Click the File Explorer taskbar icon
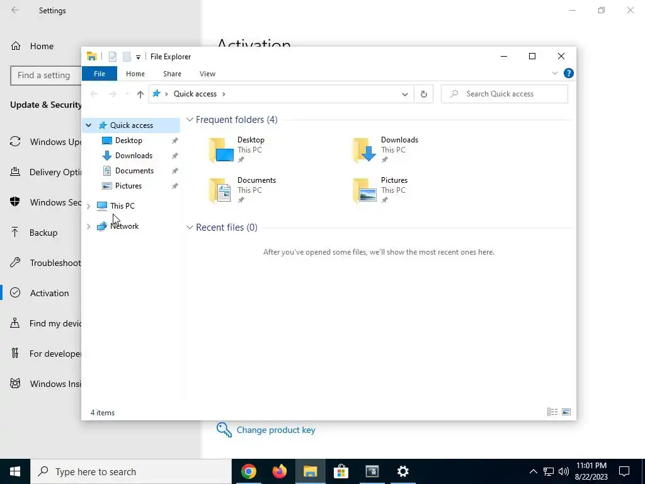The width and height of the screenshot is (645, 484). pyautogui.click(x=310, y=471)
